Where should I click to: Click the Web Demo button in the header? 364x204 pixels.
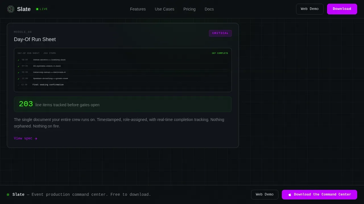(310, 9)
